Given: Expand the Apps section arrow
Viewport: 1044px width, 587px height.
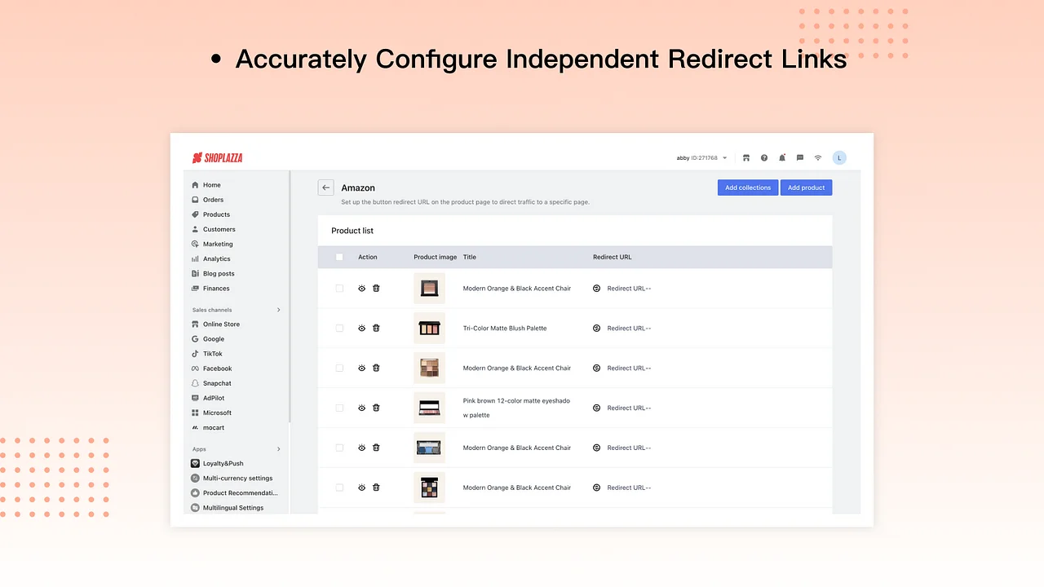Looking at the screenshot, I should pos(278,449).
